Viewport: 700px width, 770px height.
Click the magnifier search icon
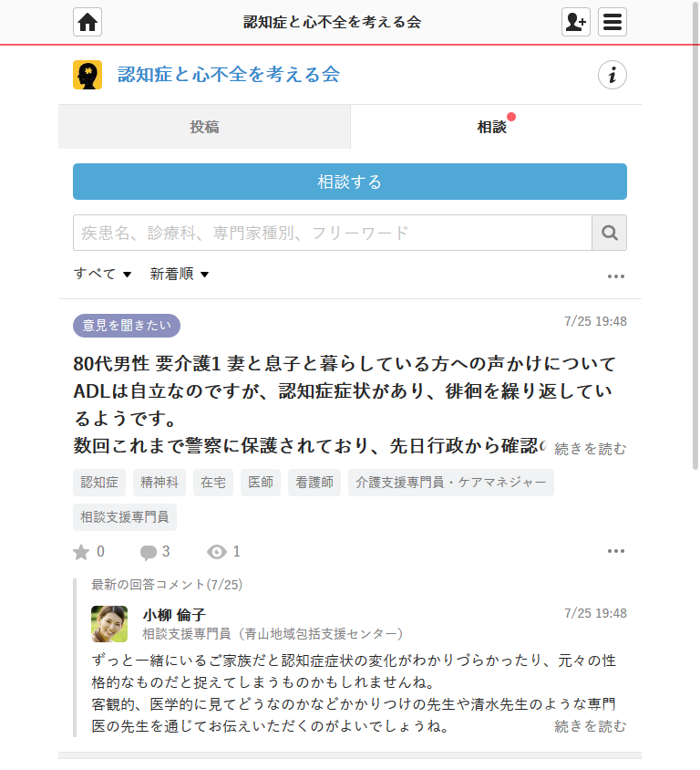pos(609,233)
